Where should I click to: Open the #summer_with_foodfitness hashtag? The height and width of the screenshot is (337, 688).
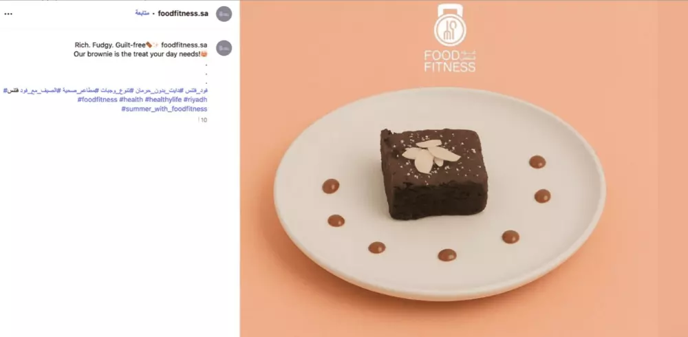[164, 109]
